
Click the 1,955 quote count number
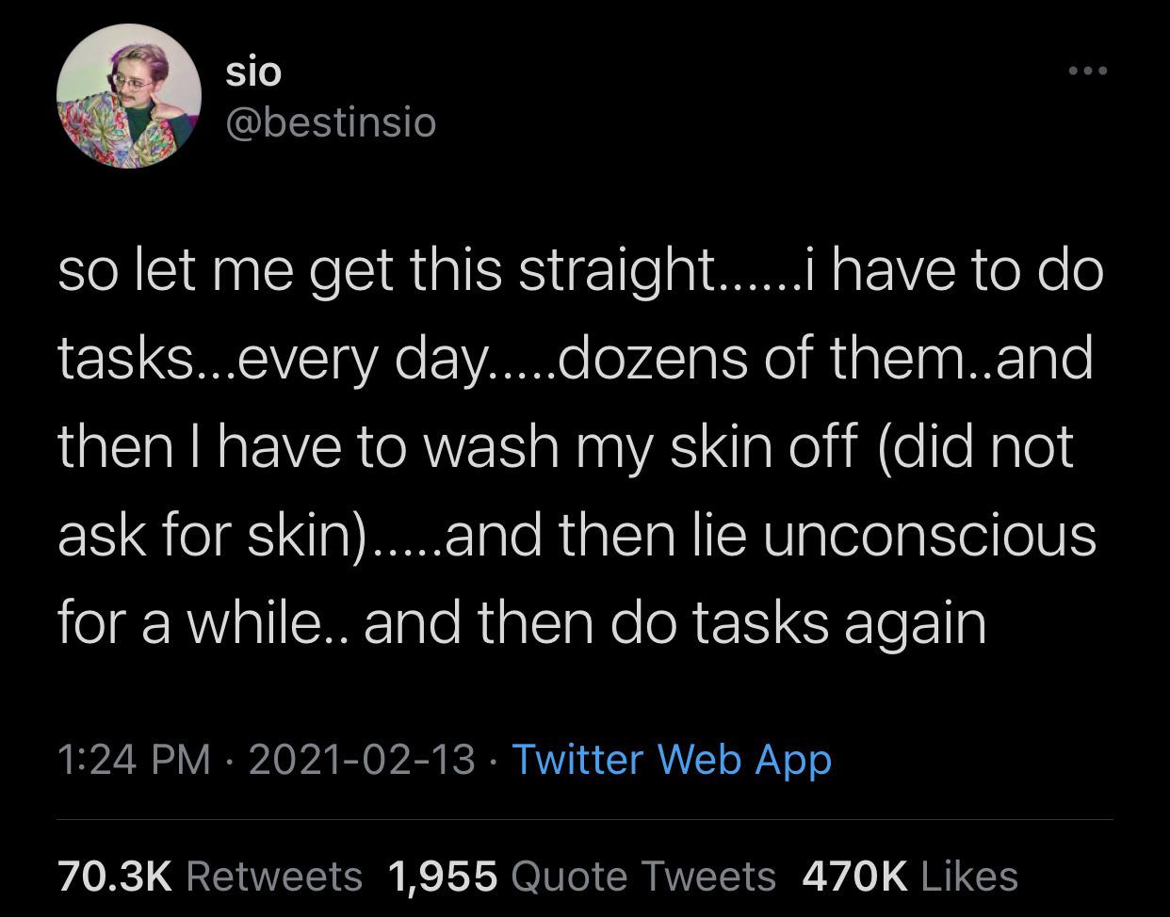point(443,877)
